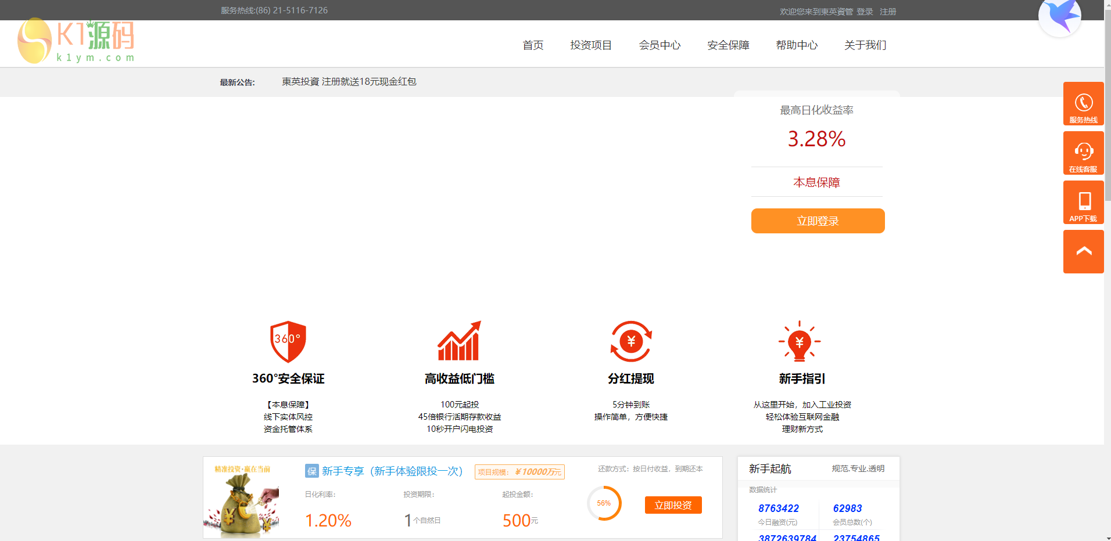Click the newbie guide lightbulb icon
Viewport: 1111px width, 541px height.
coord(800,341)
